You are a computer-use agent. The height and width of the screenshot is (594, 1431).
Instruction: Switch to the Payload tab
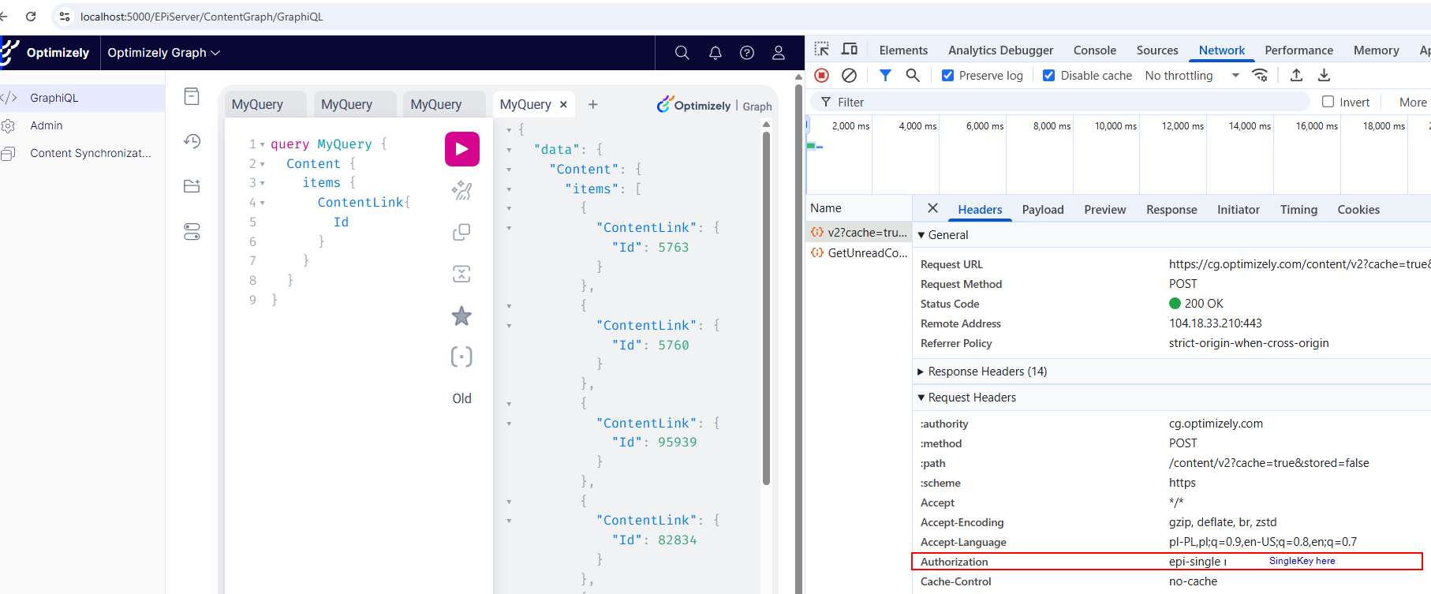point(1042,210)
